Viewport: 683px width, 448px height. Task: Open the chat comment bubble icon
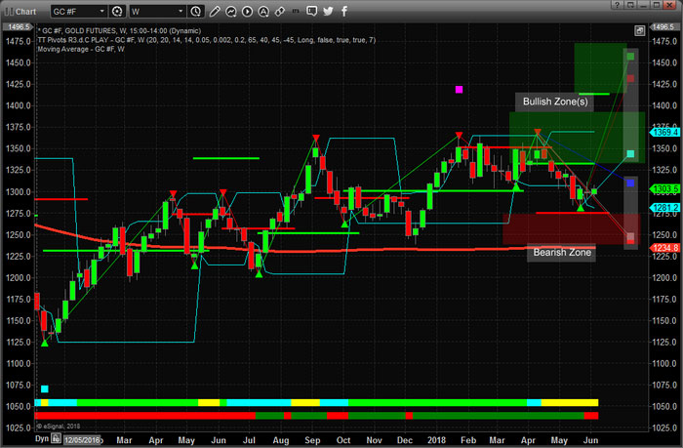coord(311,11)
